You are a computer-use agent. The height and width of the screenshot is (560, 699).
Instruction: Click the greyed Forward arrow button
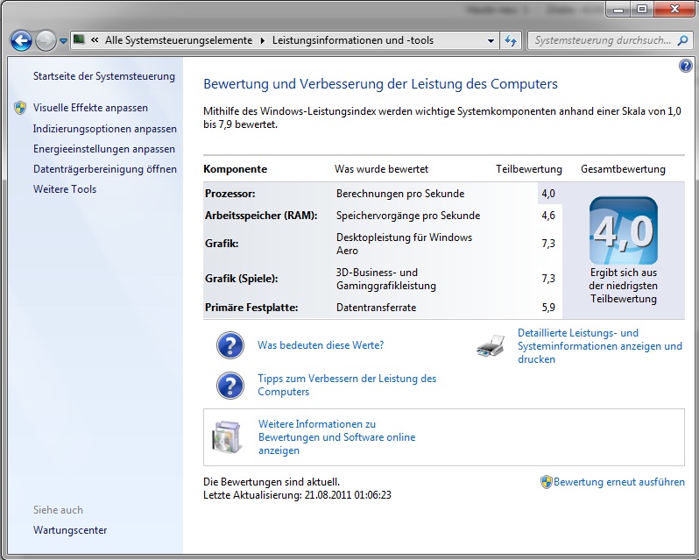click(46, 41)
